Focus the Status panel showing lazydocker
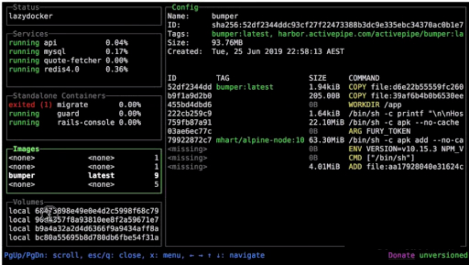The width and height of the screenshot is (469, 265). click(84, 16)
